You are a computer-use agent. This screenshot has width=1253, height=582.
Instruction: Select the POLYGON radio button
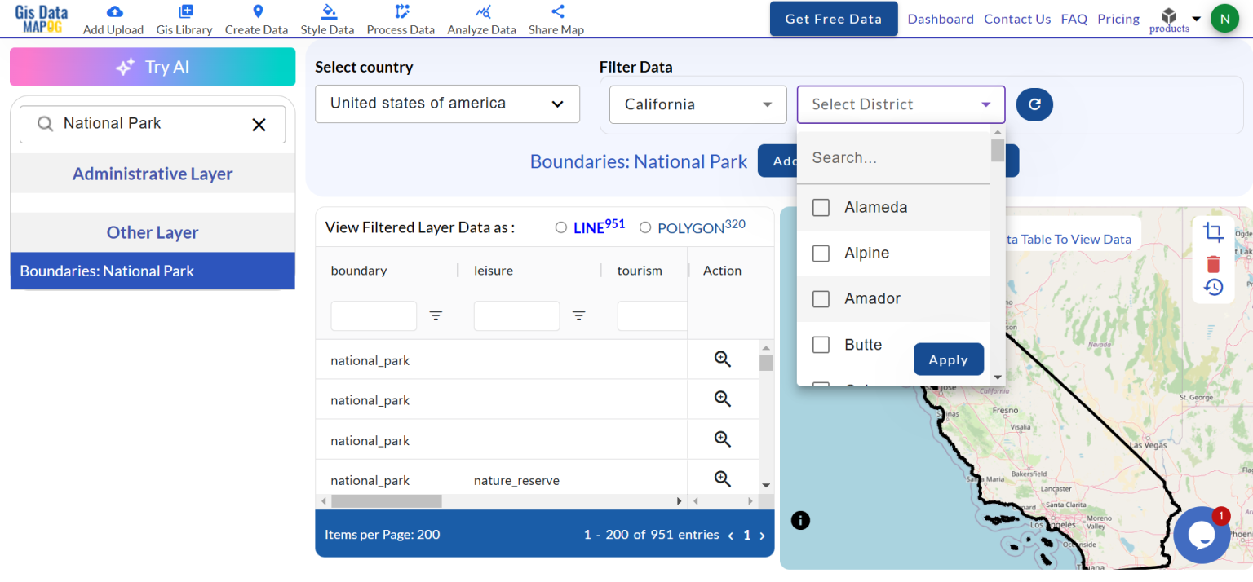(645, 227)
